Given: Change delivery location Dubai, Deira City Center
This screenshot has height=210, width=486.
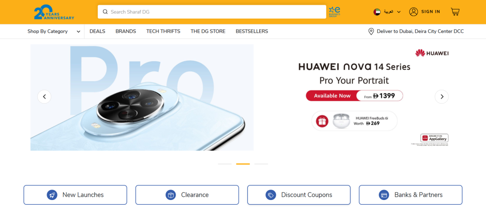Looking at the screenshot, I should coord(421,31).
